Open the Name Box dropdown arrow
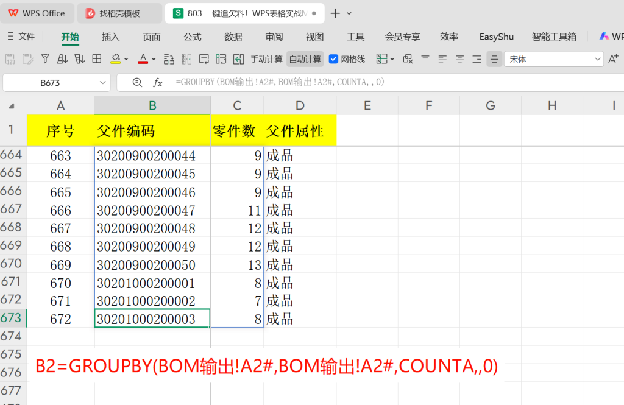This screenshot has height=405, width=624. coord(102,83)
